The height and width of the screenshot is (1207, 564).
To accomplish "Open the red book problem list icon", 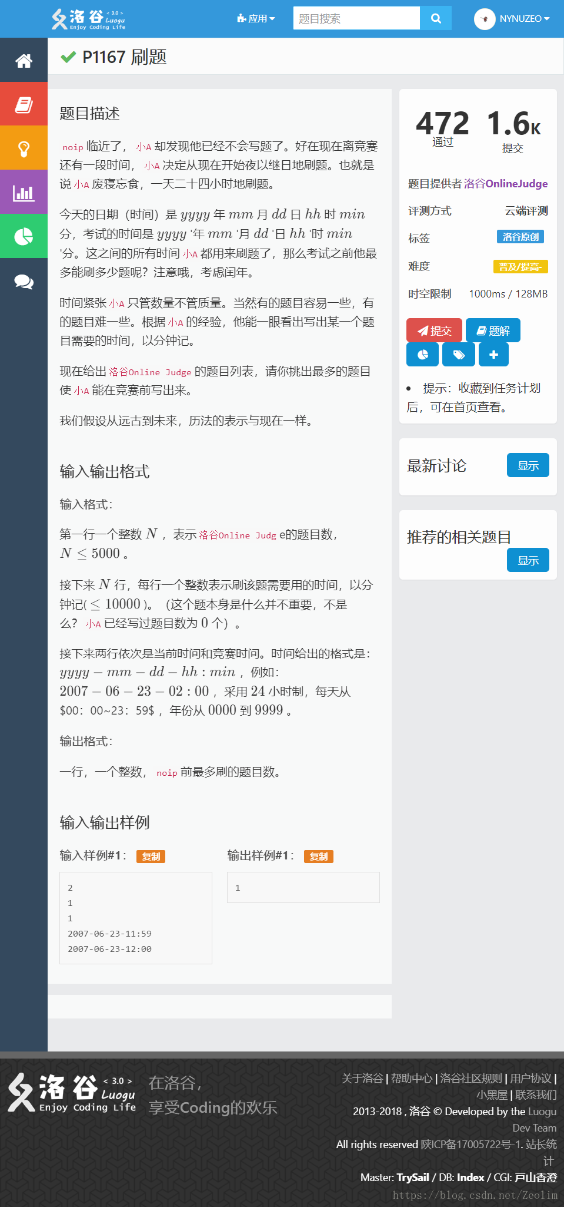I will point(24,104).
